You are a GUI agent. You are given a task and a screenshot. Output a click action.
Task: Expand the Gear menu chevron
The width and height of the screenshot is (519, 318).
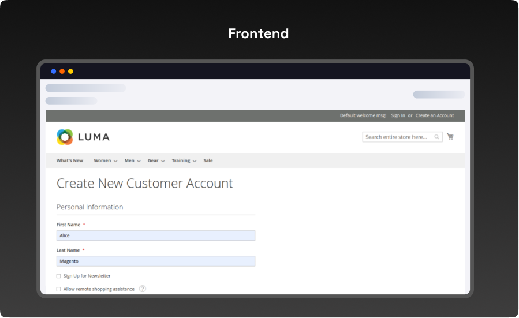point(163,161)
